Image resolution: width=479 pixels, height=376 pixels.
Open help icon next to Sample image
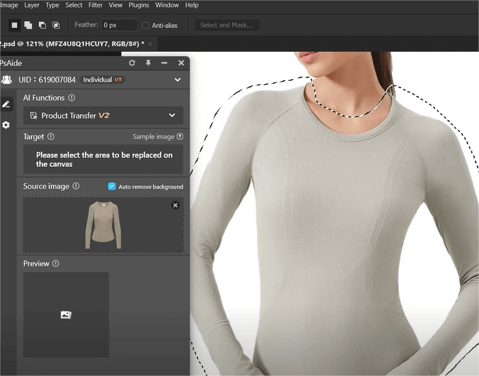coord(180,137)
